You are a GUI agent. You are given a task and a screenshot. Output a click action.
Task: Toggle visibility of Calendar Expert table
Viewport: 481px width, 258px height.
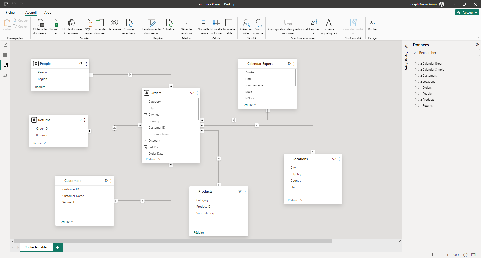pyautogui.click(x=289, y=64)
